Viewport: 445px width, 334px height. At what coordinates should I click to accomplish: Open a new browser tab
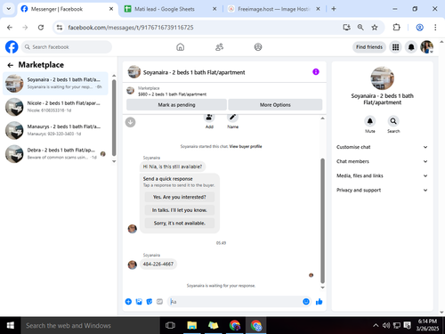coord(334,9)
